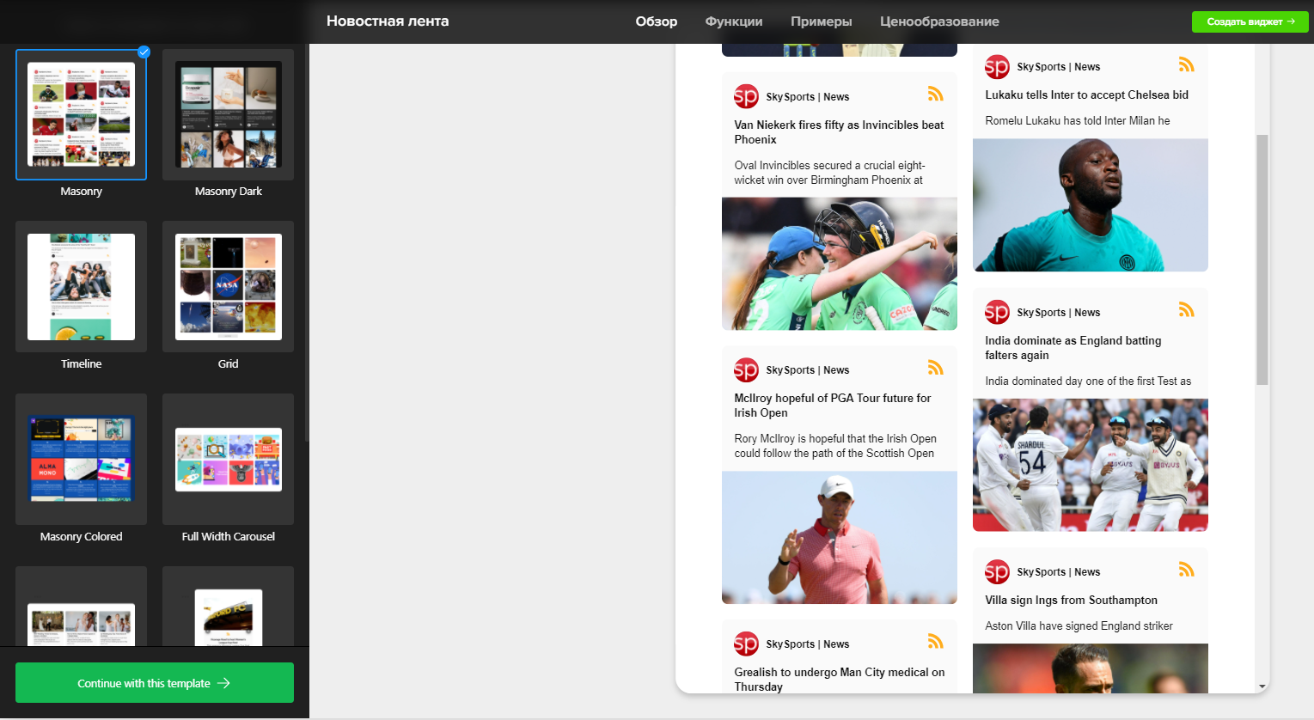Click RSS icon on Van Niekerk article

pos(935,95)
